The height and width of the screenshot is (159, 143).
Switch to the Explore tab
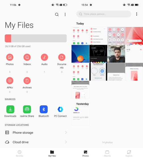(x=129, y=154)
